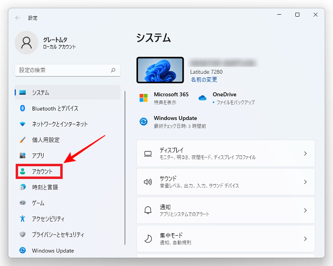Open アクセシビリティ category
The width and height of the screenshot is (333, 266).
point(68,219)
